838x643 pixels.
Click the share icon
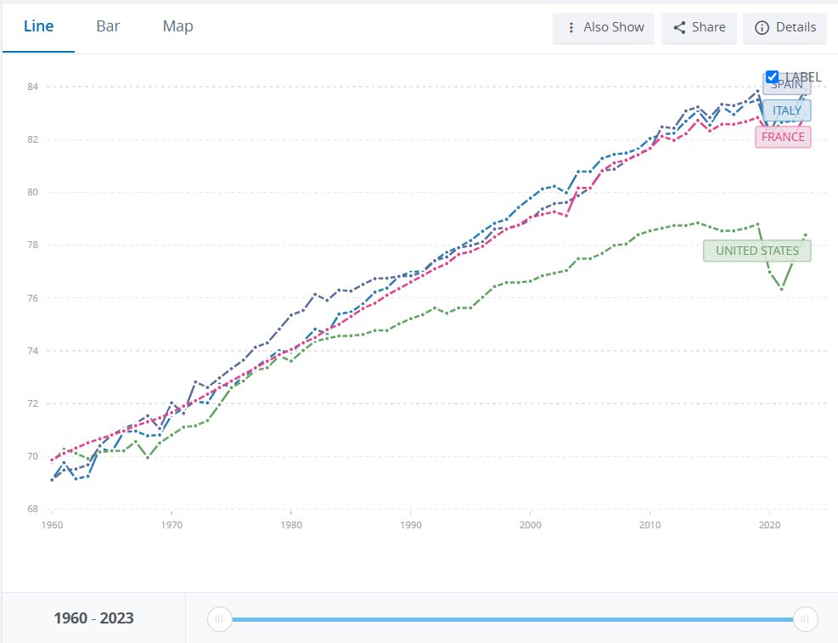click(x=679, y=28)
